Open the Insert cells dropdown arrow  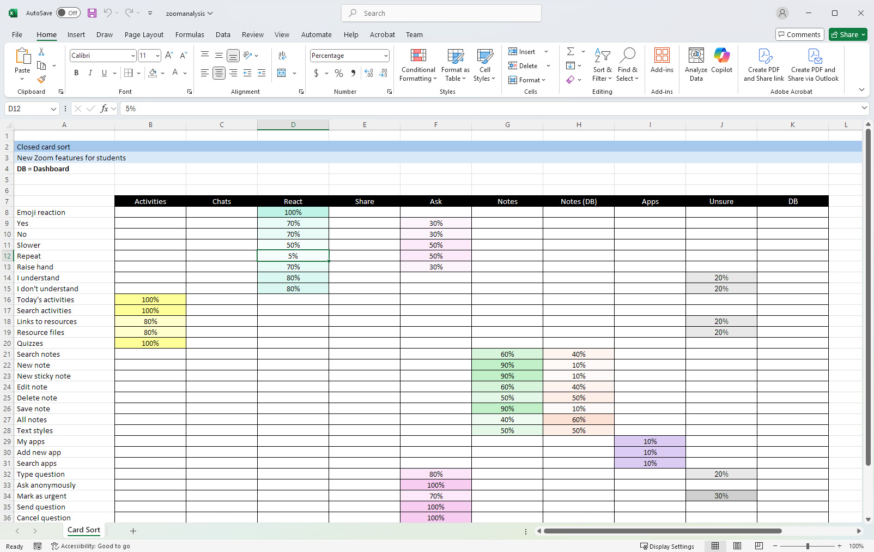tap(547, 52)
